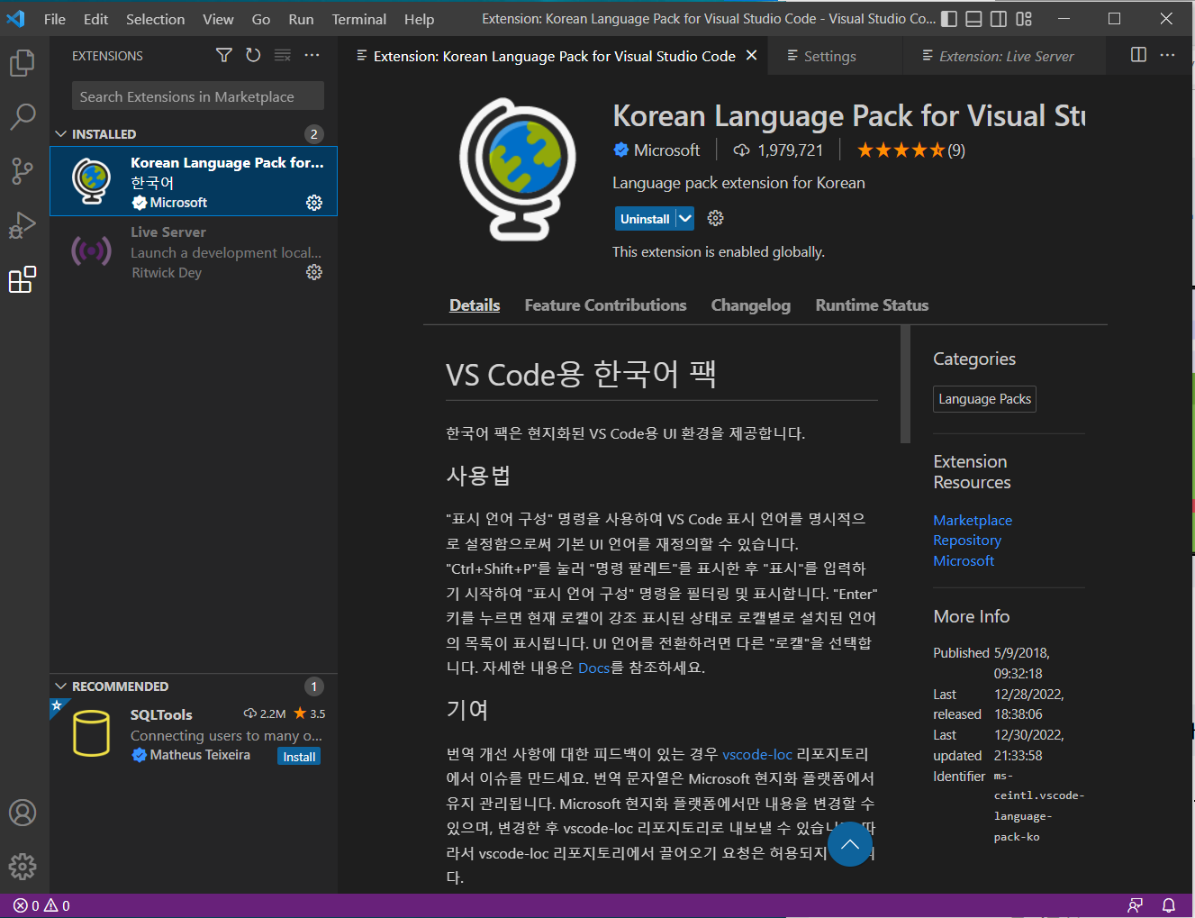The width and height of the screenshot is (1195, 918).
Task: Open the Help menu
Action: pos(419,19)
